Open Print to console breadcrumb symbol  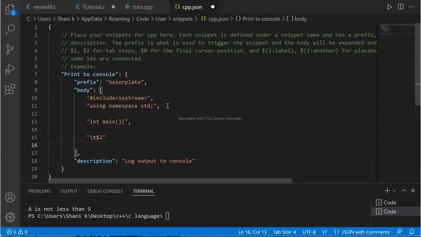point(258,19)
